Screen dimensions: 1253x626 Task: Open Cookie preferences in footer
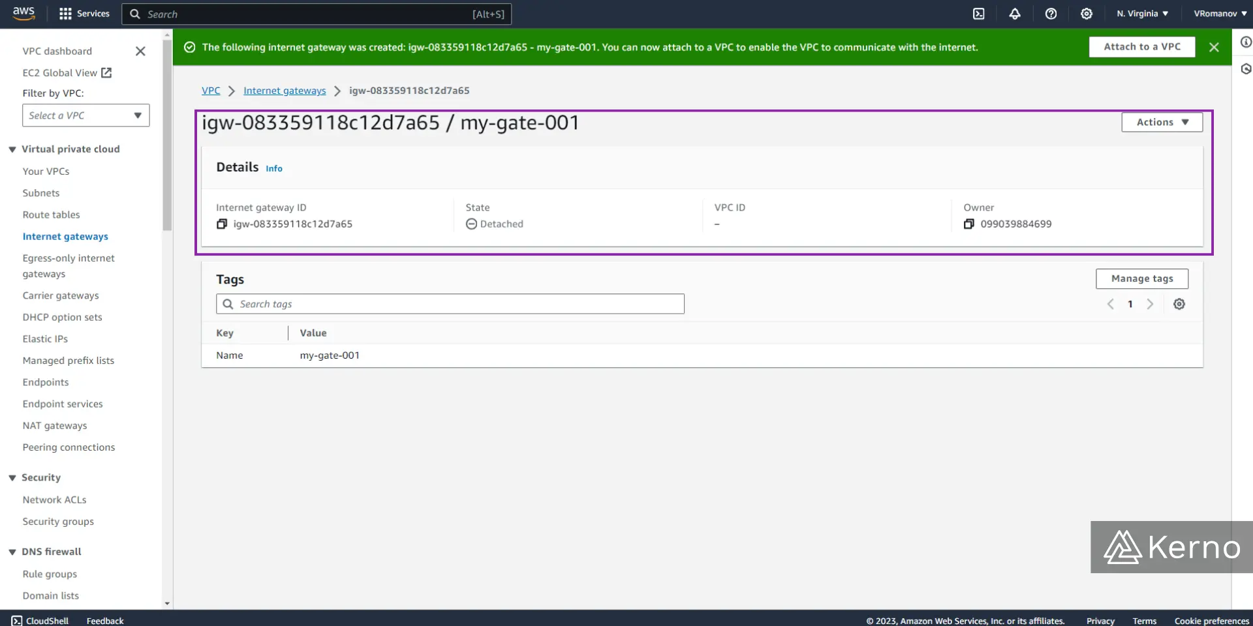[x=1212, y=621]
